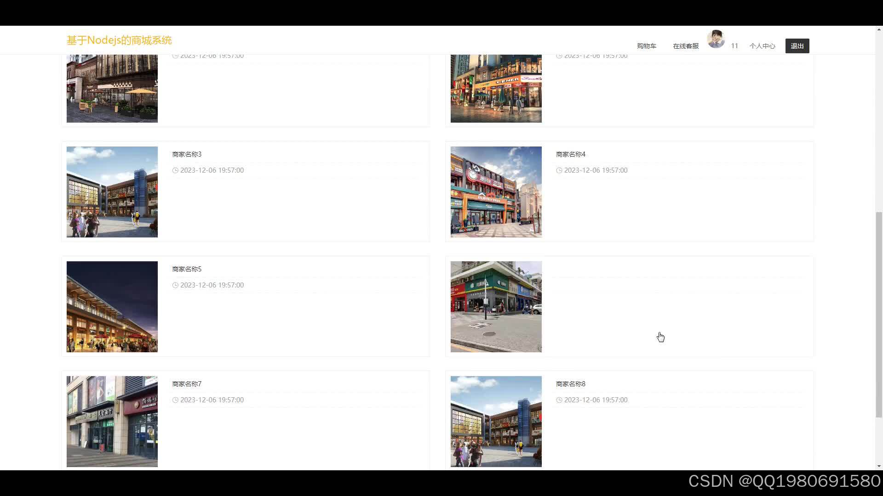Open the 商家名称8 merchant detail link

point(570,383)
